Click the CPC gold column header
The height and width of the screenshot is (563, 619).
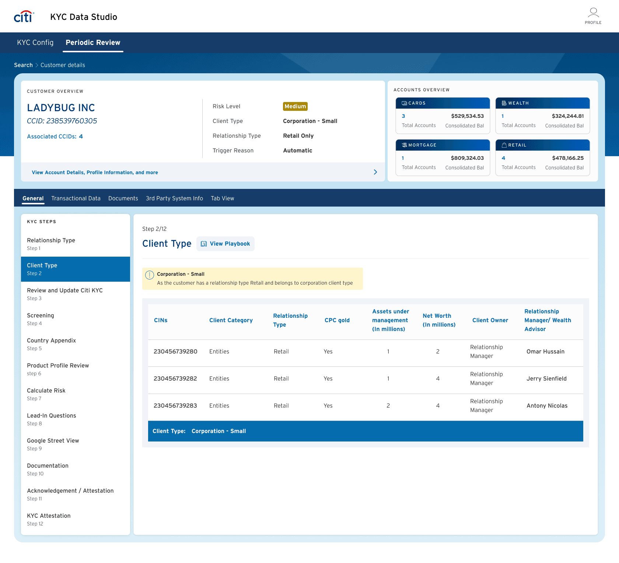337,320
